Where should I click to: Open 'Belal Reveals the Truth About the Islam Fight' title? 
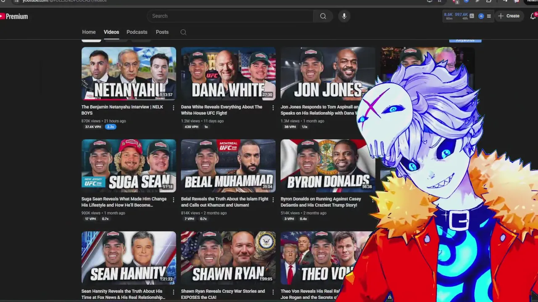[224, 202]
